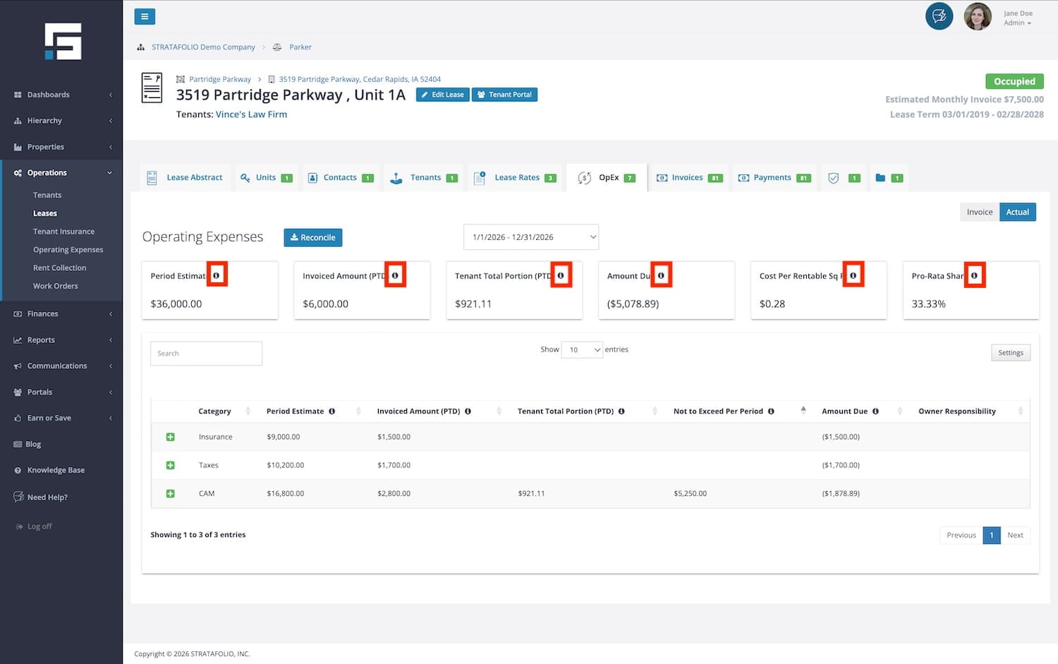This screenshot has width=1058, height=664.
Task: Switch to the Lease Rates tab
Action: pos(516,178)
